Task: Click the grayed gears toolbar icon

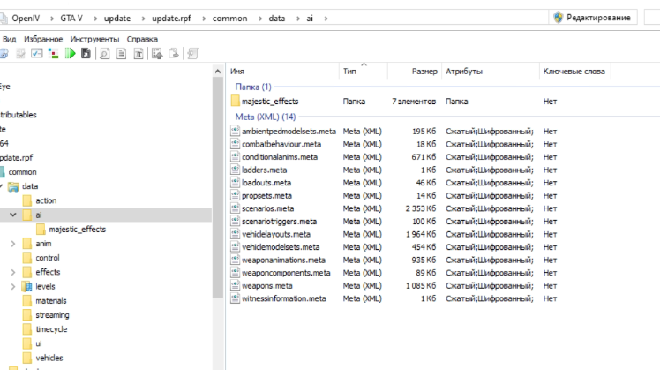Action: [x=20, y=54]
